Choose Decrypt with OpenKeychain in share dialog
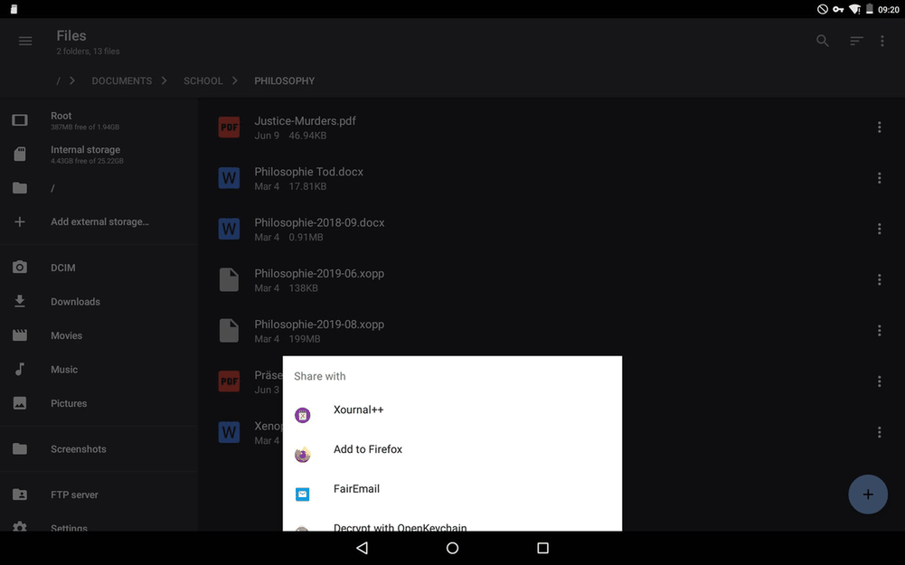The width and height of the screenshot is (905, 565). [400, 527]
